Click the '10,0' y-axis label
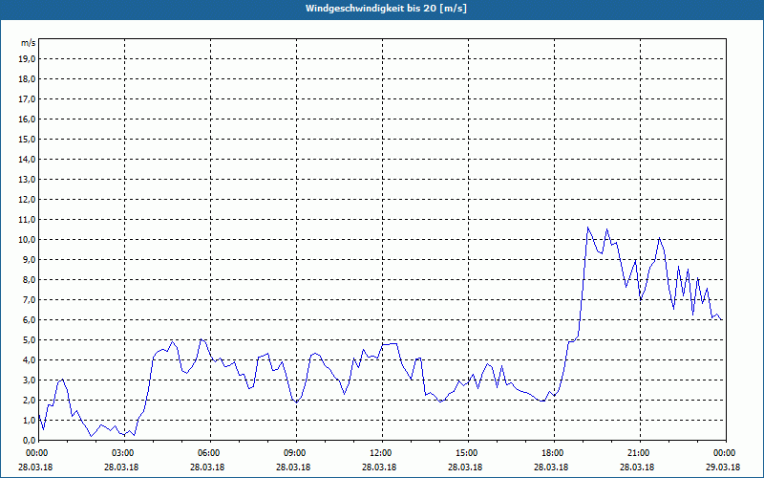Screen dimensions: 764x478 29,240
